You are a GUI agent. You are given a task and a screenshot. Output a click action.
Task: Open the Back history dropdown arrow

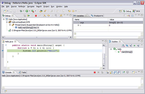tap(76, 11)
